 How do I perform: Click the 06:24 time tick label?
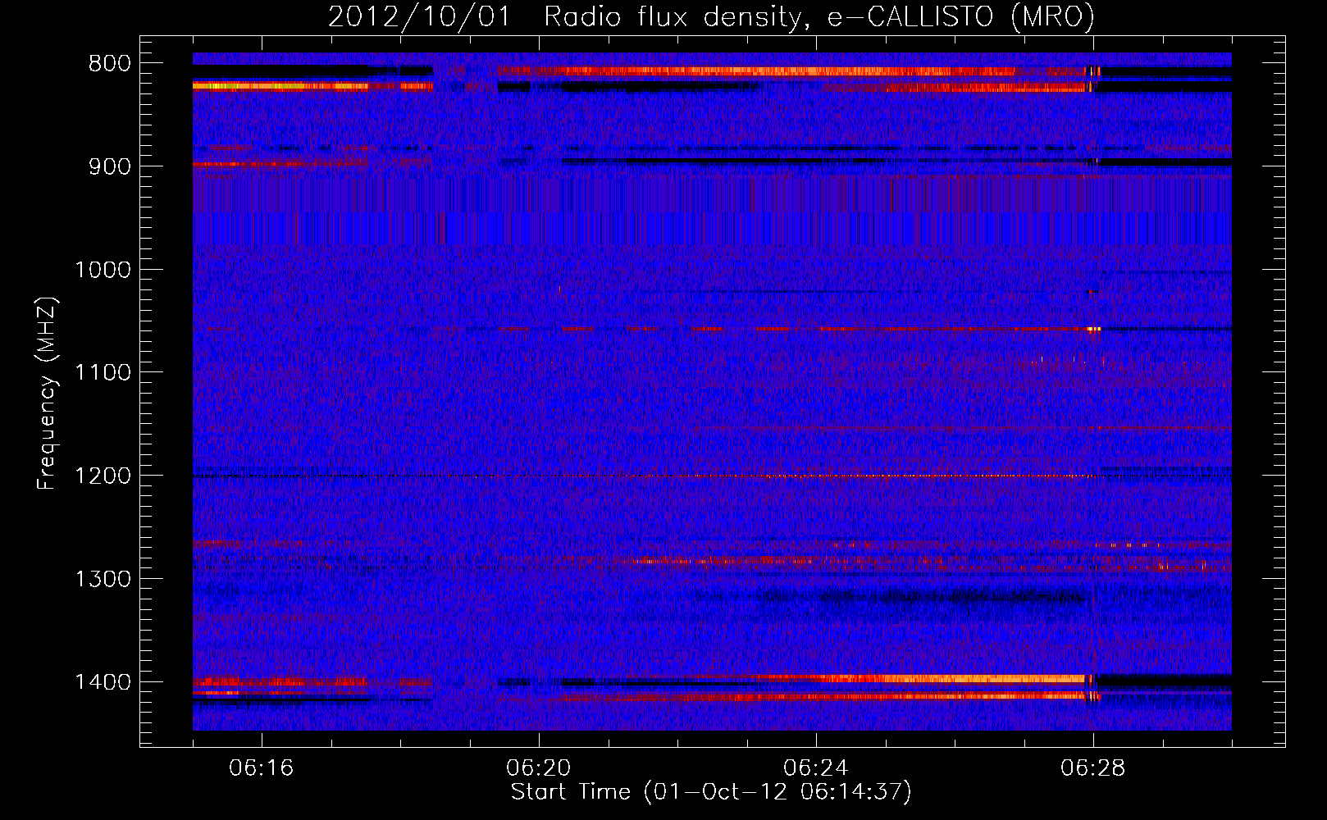pos(816,768)
